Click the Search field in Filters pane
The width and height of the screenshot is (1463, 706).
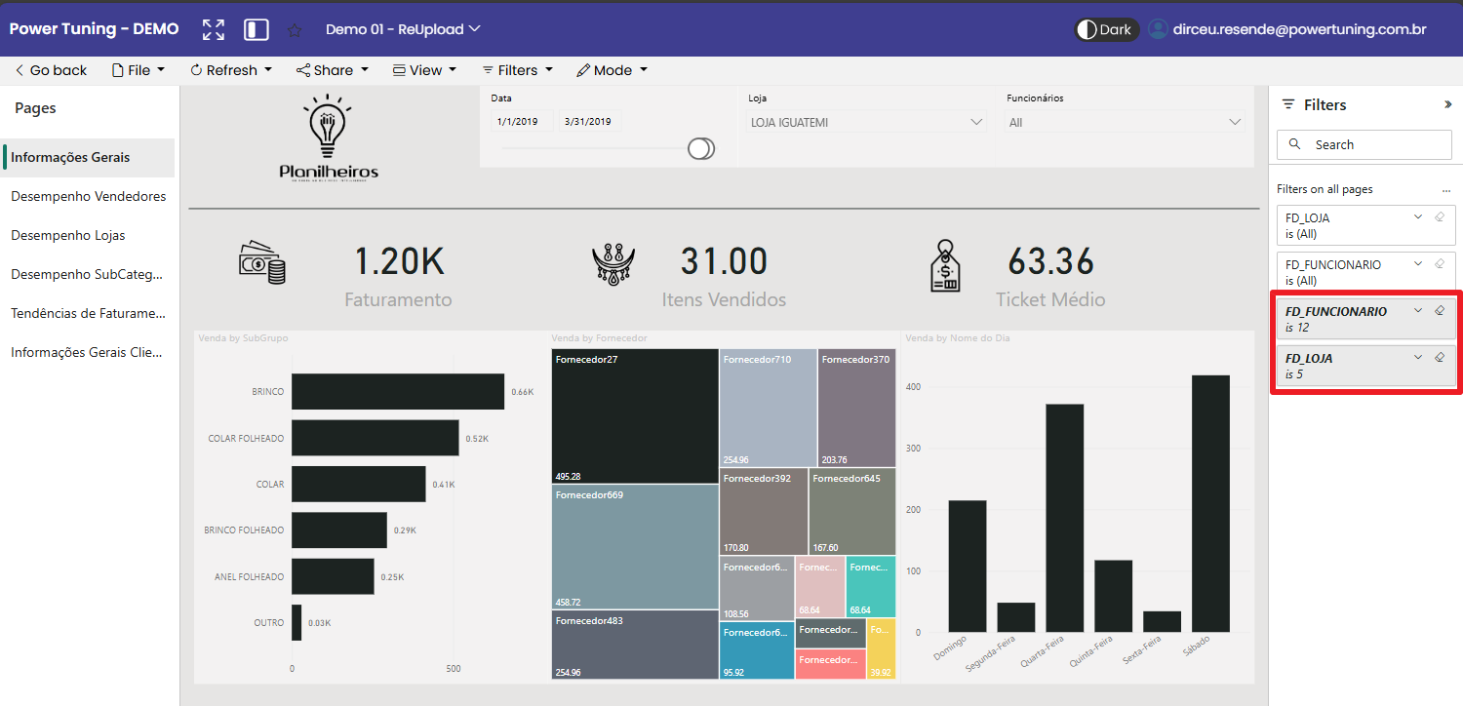tap(1364, 144)
